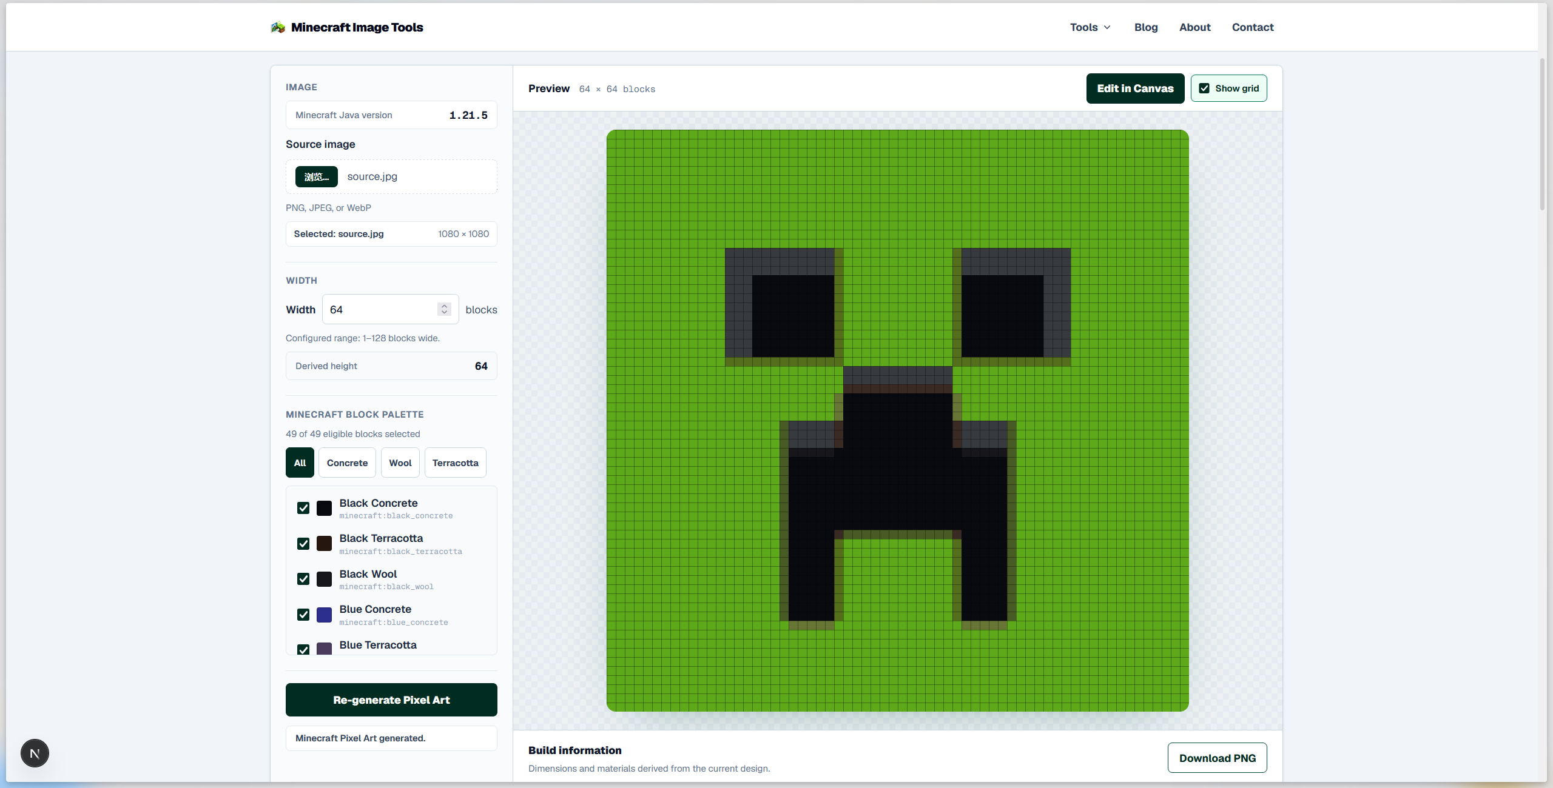Toggle the Show grid checkbox

point(1204,88)
